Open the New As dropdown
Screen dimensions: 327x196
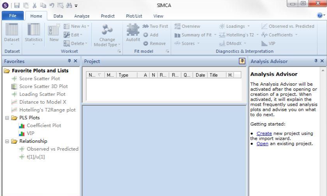click(x=76, y=26)
